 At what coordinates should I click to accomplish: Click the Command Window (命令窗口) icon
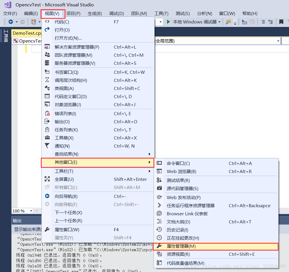159,163
